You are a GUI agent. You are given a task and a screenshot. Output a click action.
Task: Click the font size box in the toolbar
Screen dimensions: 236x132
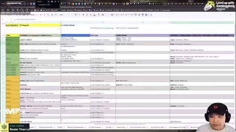click(x=76, y=15)
